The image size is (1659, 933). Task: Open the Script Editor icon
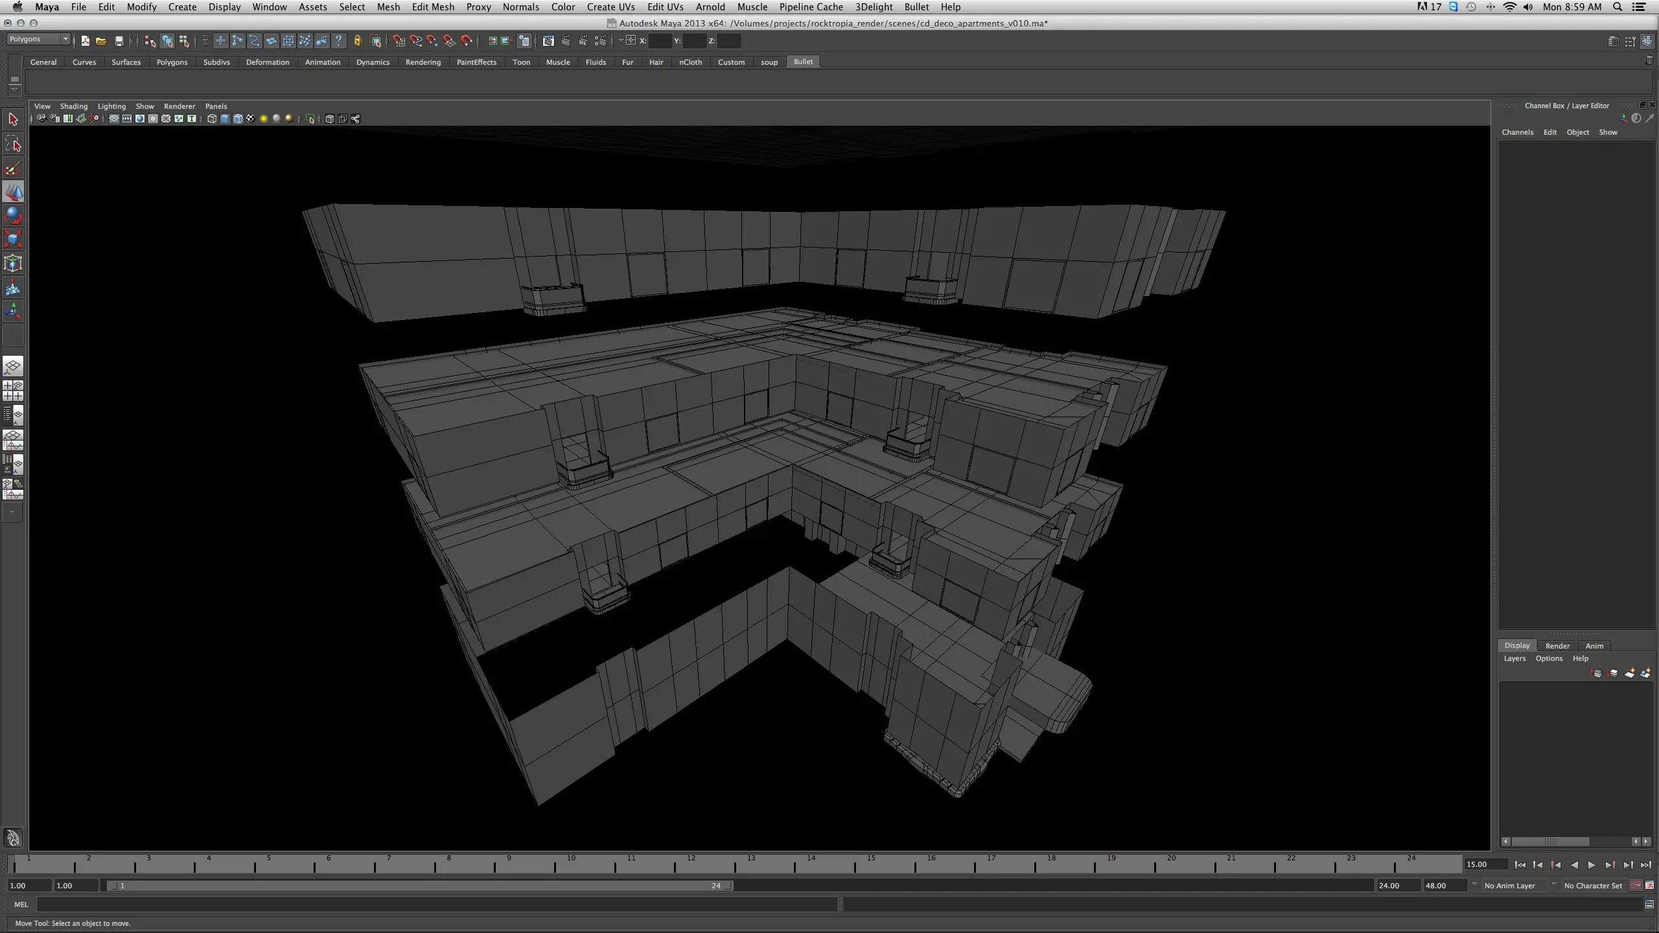click(1649, 904)
